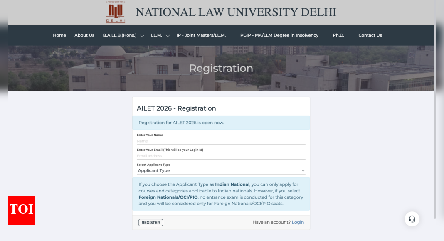Click the B.A.LL.B.(Hons.) menu label

pos(119,35)
